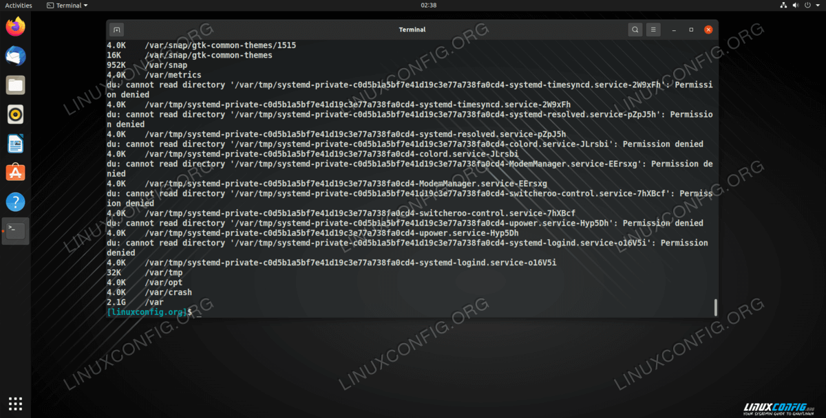This screenshot has width=826, height=418.
Task: Launch Firefox from the dock
Action: pos(15,27)
